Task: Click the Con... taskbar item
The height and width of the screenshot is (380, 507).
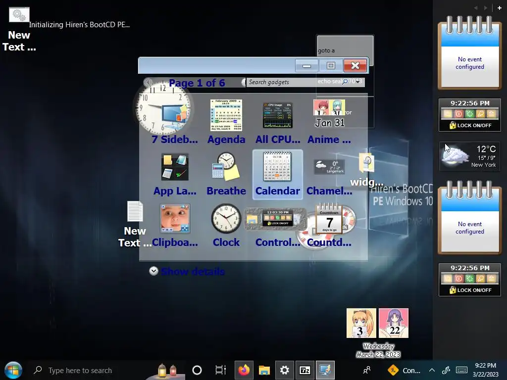Action: point(404,370)
